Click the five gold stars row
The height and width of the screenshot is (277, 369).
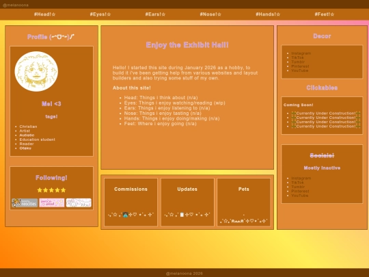[x=51, y=190]
